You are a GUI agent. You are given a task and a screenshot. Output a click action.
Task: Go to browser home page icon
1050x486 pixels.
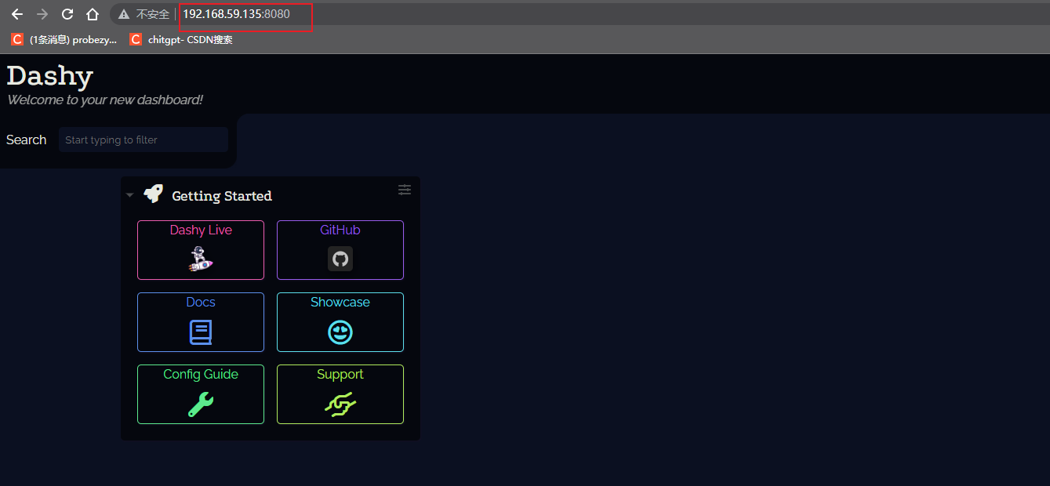pyautogui.click(x=93, y=14)
